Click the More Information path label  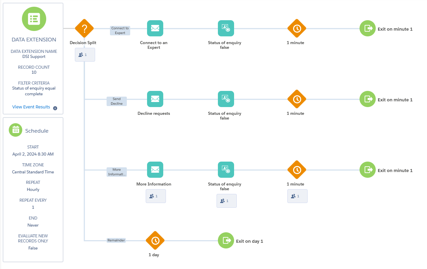[x=117, y=172]
